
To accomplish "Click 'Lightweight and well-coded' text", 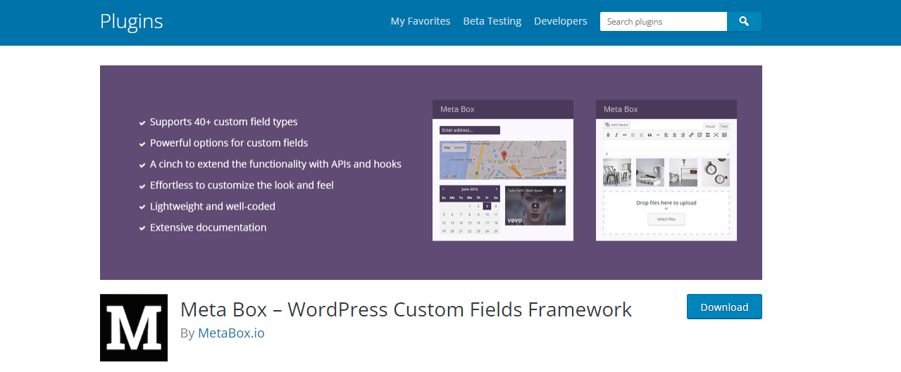I will point(213,206).
